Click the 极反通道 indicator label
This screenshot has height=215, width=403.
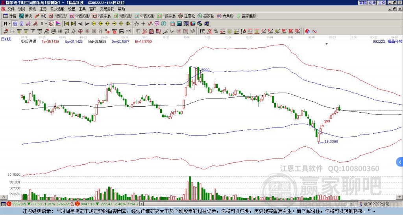(29, 41)
